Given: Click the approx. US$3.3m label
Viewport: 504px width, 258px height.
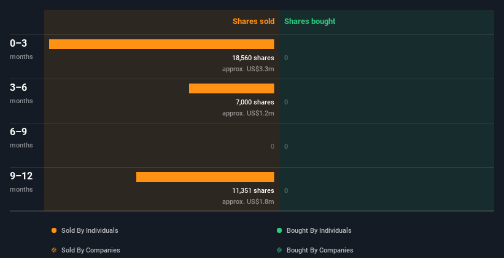Looking at the screenshot, I should 248,69.
